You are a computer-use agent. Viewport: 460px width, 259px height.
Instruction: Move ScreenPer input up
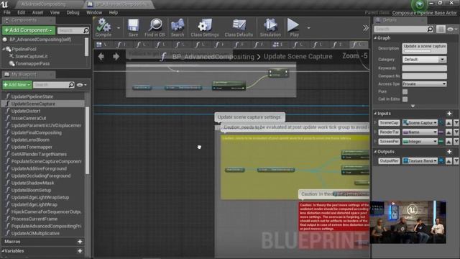click(448, 142)
